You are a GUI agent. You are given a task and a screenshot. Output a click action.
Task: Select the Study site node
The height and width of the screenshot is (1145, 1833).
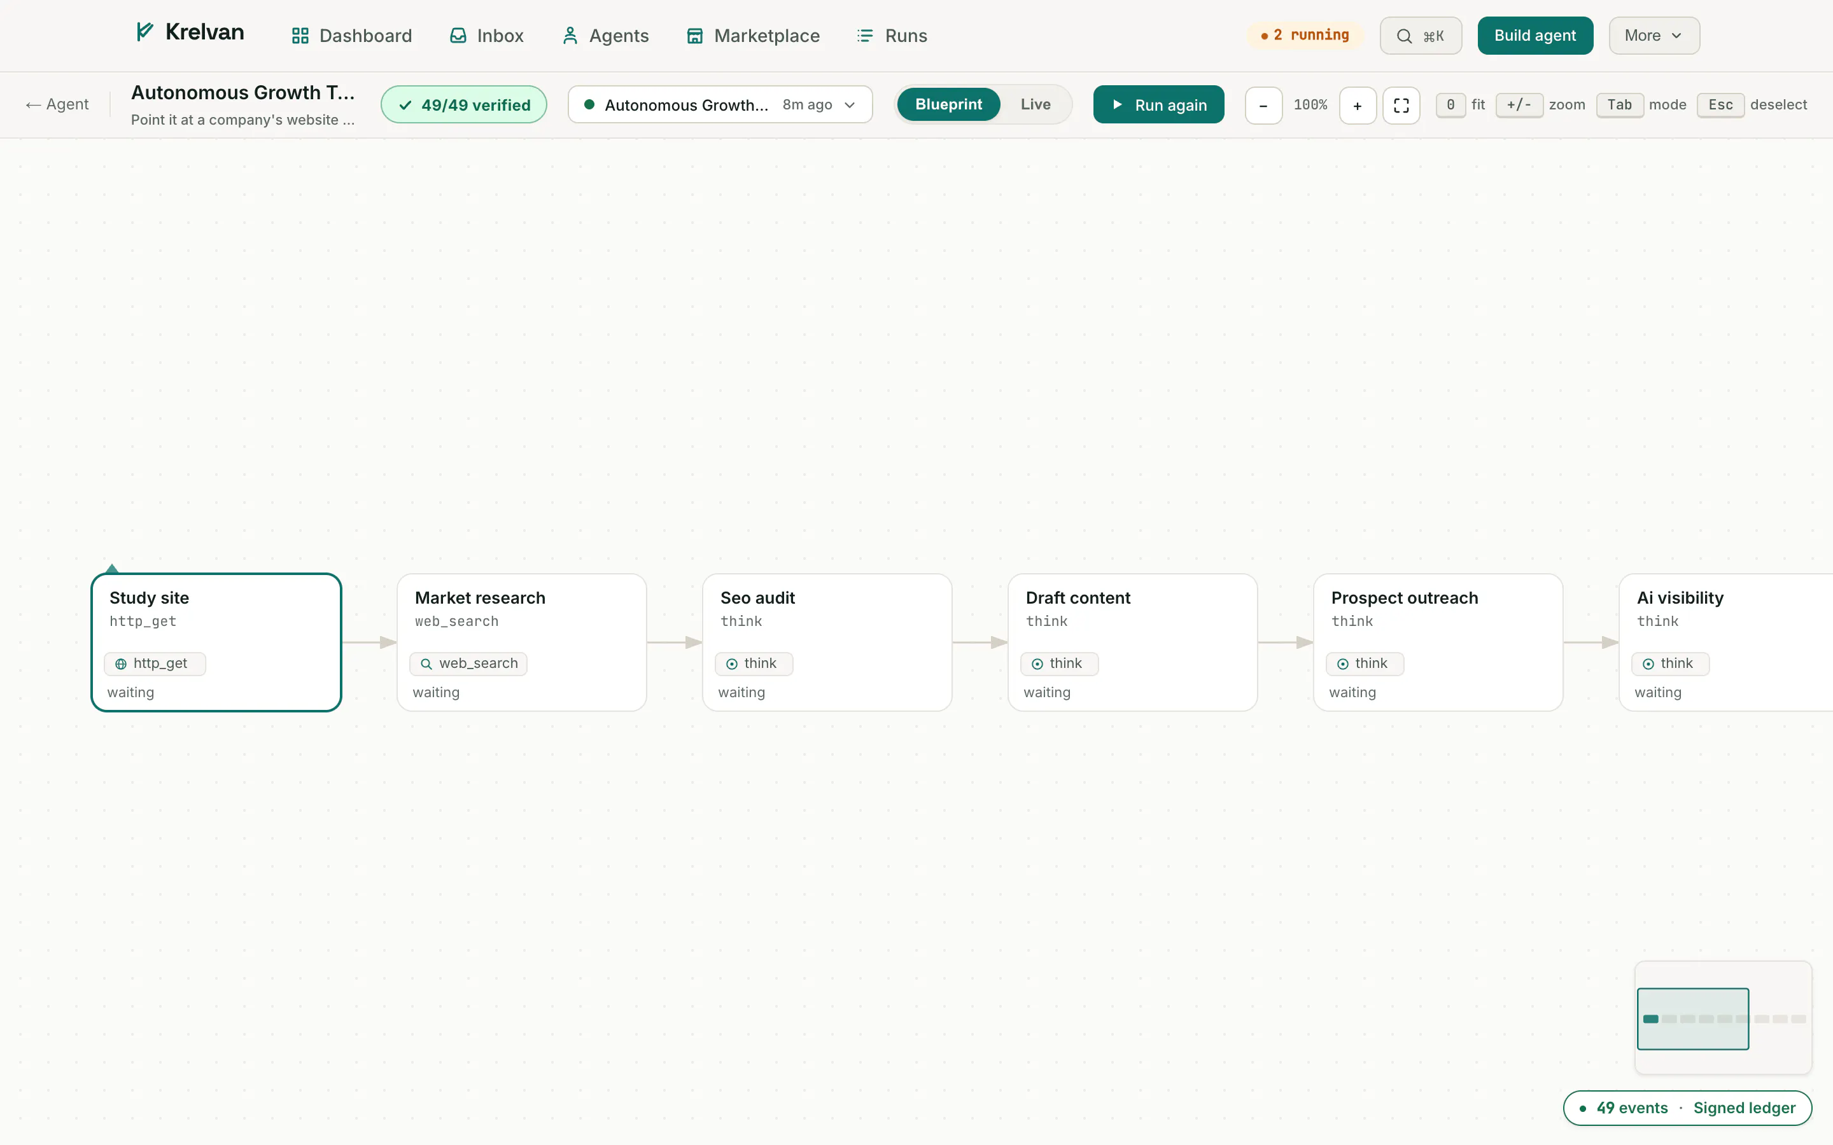(x=216, y=642)
